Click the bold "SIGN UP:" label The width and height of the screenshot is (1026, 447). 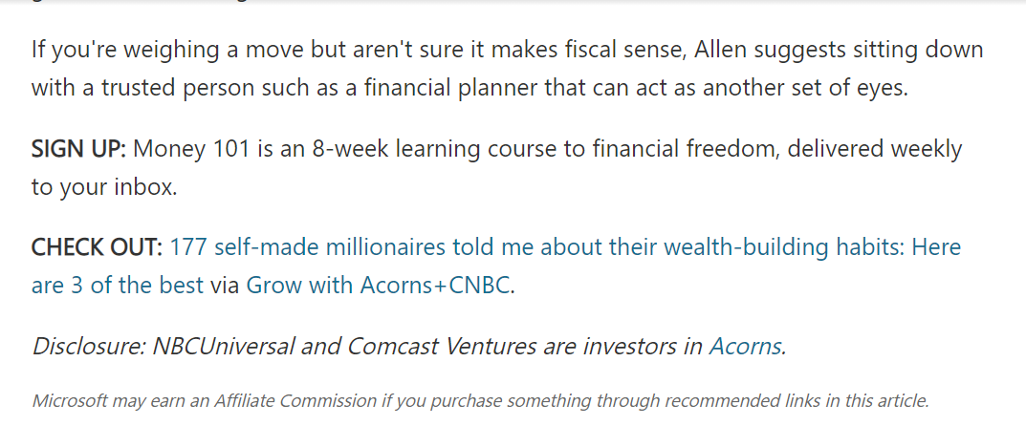tap(78, 150)
